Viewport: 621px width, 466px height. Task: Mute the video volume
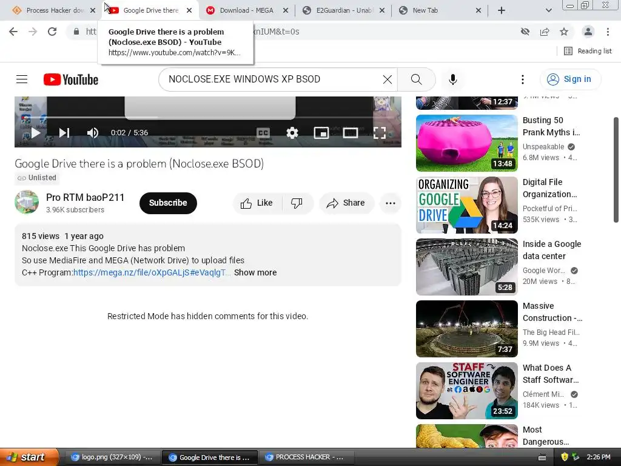click(x=92, y=133)
